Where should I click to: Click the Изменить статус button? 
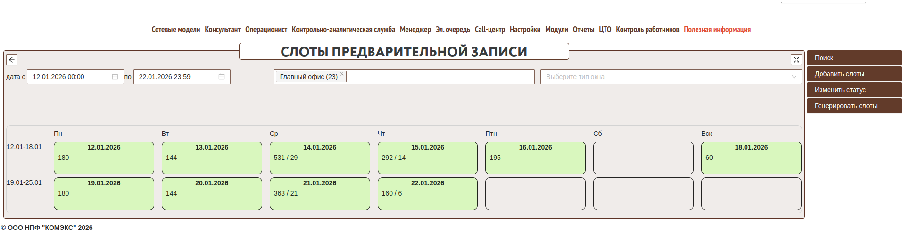tap(854, 90)
